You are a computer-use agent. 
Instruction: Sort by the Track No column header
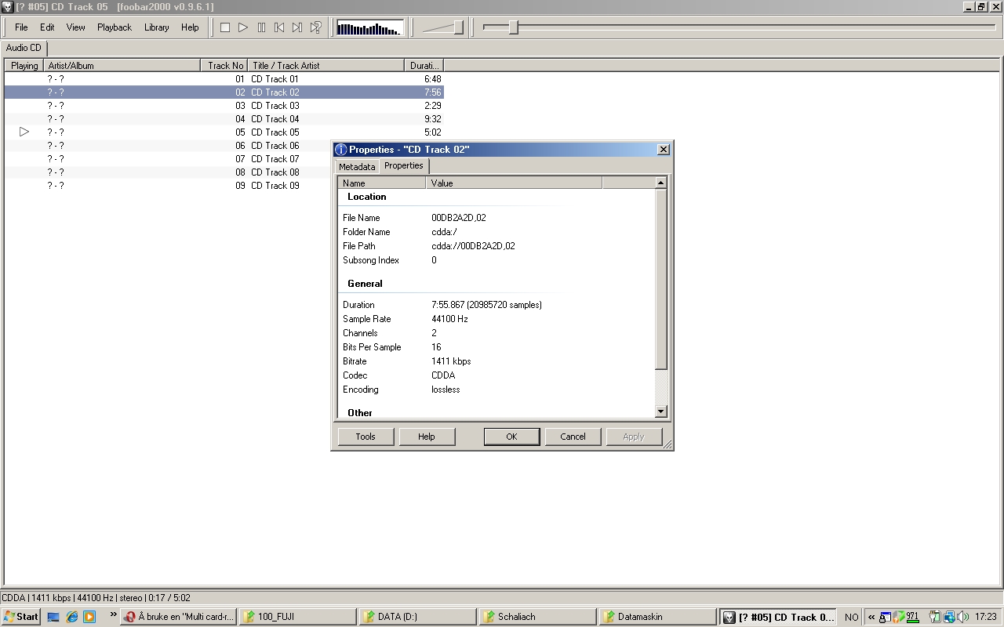224,66
